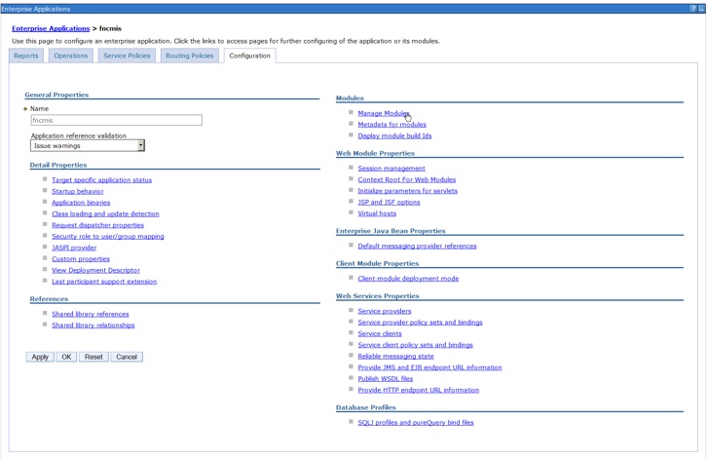Open the Manage Modules link
Screen dimensions: 708x459
coord(384,113)
